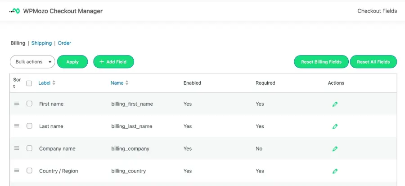Check the Company name row checkbox
This screenshot has height=186, width=405.
29,148
